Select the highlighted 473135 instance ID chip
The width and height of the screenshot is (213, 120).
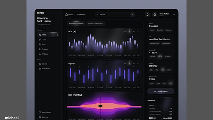(x=160, y=57)
